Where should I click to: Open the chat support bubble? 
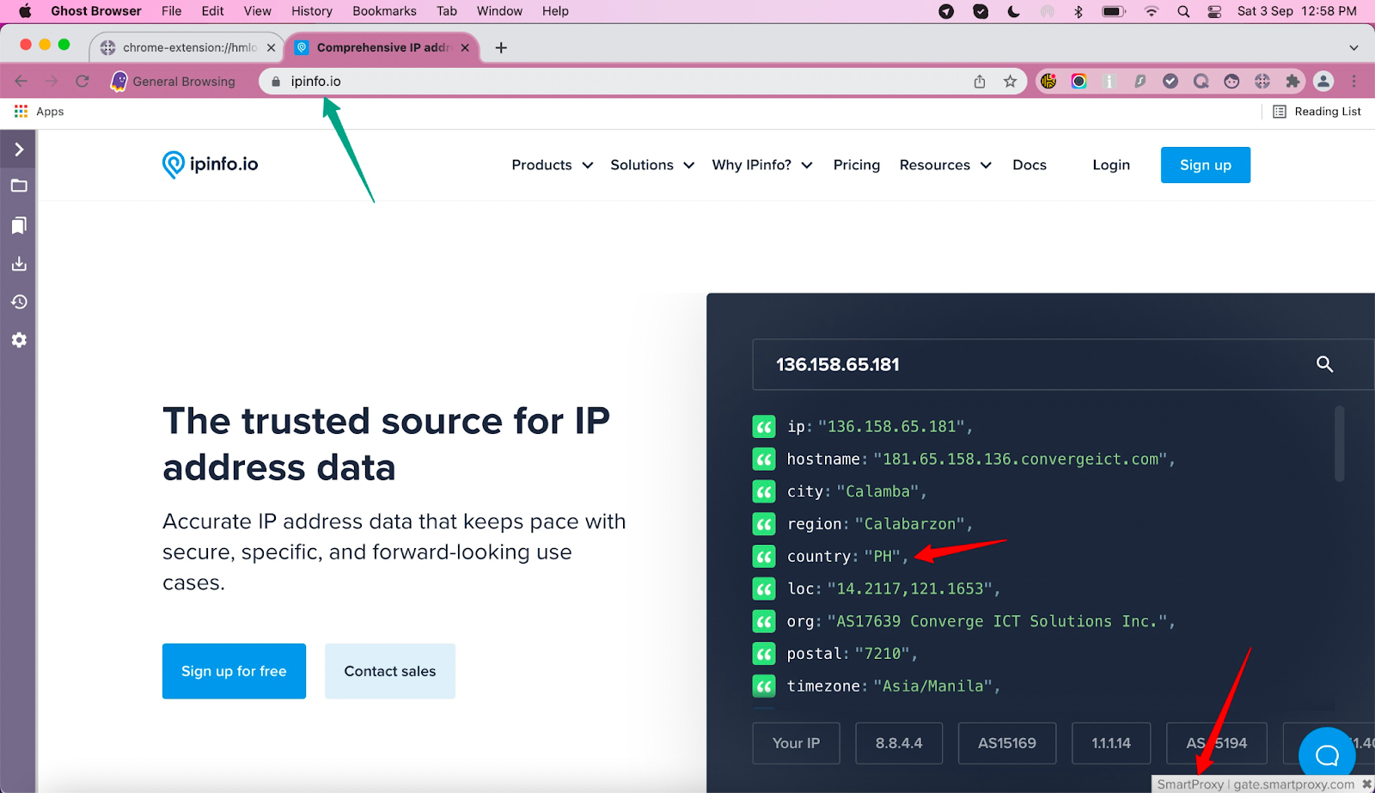[x=1326, y=755]
